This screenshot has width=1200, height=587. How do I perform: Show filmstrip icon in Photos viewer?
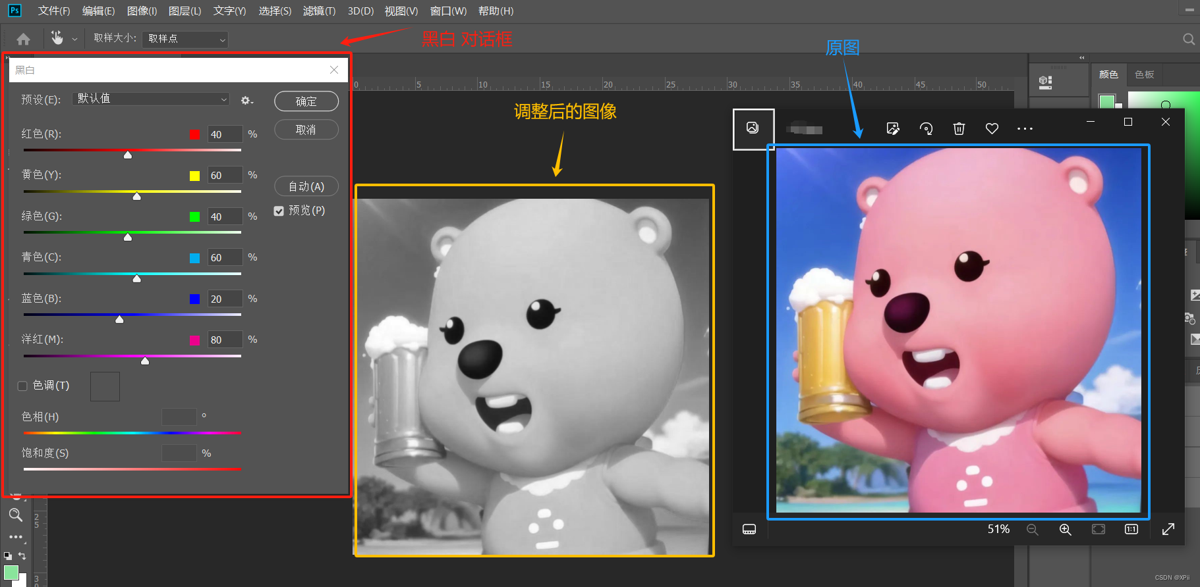(749, 529)
